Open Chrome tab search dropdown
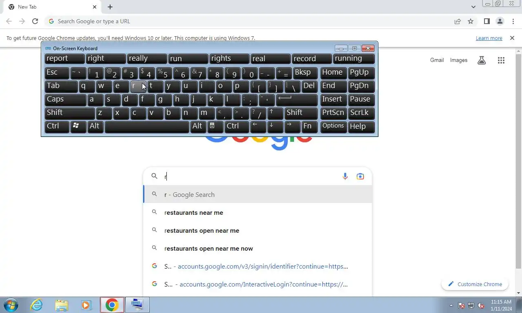This screenshot has height=313, width=522. click(473, 7)
